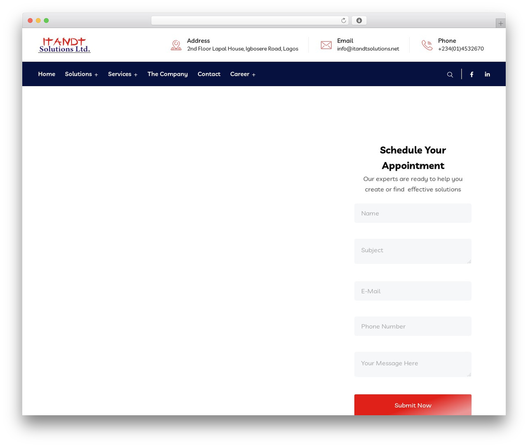Screen dimensions: 528x447
Task: Click the address map pin icon
Action: tap(176, 45)
